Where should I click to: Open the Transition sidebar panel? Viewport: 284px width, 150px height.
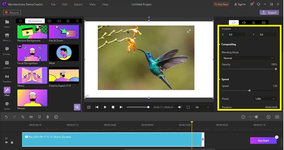[7, 78]
